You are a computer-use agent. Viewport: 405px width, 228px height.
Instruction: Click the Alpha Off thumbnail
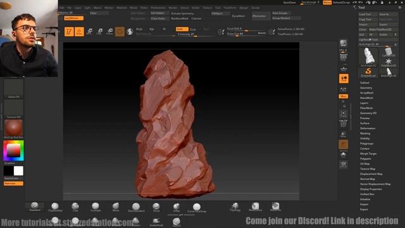[13, 89]
